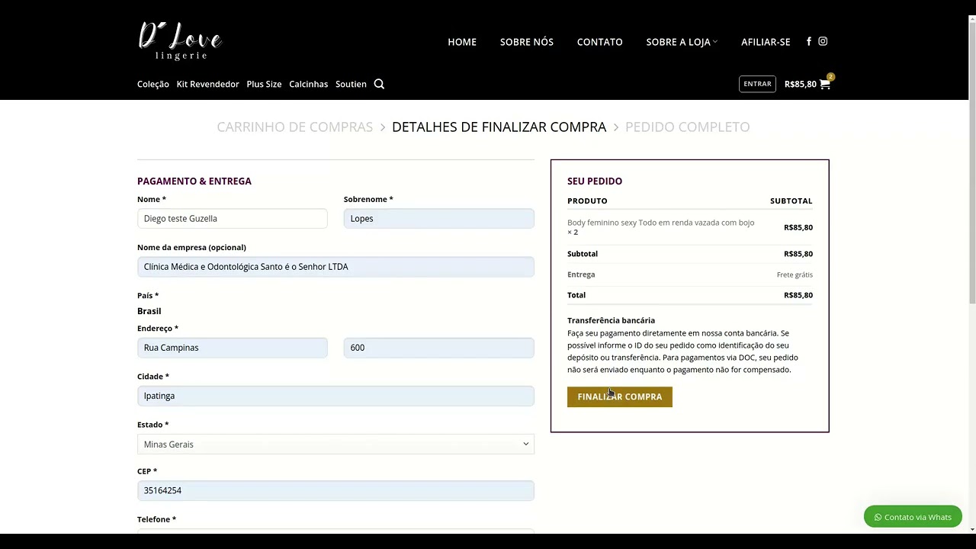
Task: Click the Total R$85,80 amount
Action: coord(798,295)
